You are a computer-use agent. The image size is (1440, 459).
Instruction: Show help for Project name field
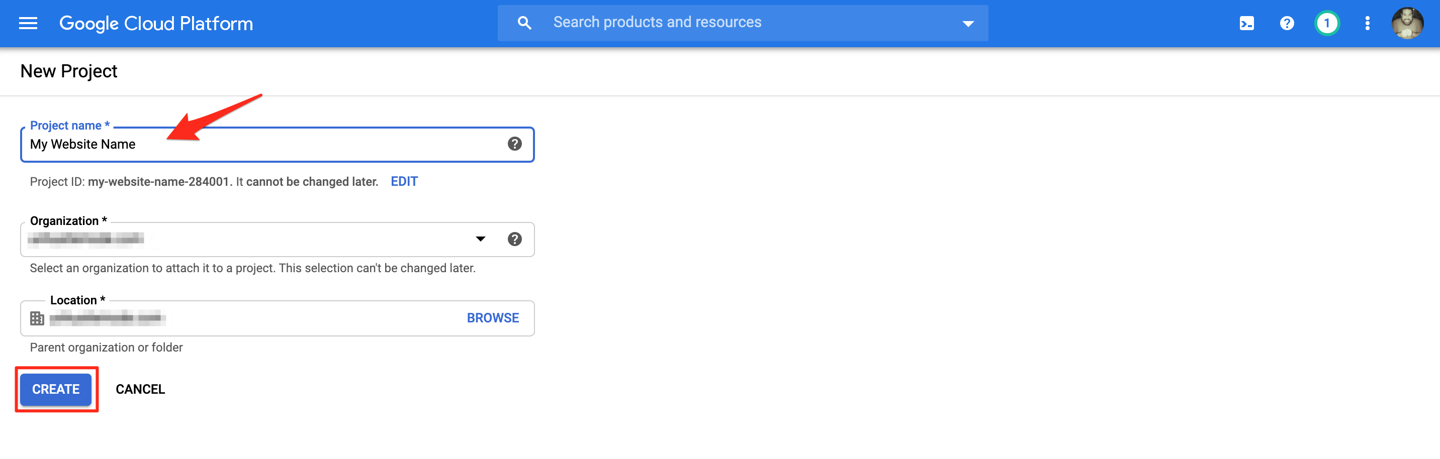514,144
